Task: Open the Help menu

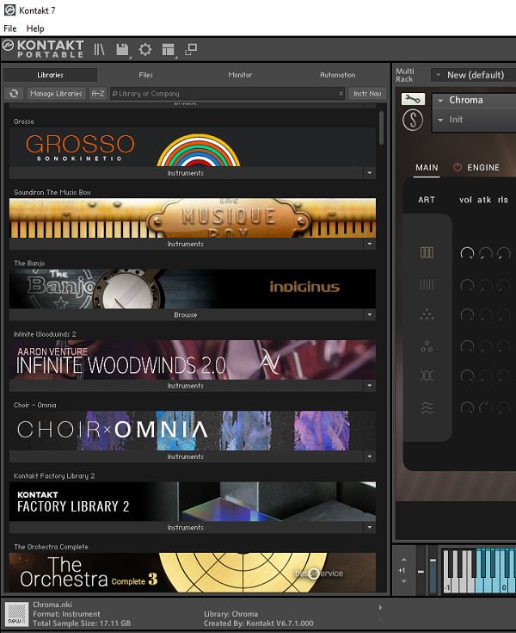Action: click(35, 28)
